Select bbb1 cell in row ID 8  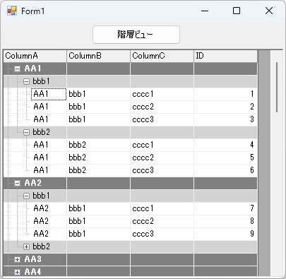click(x=98, y=221)
